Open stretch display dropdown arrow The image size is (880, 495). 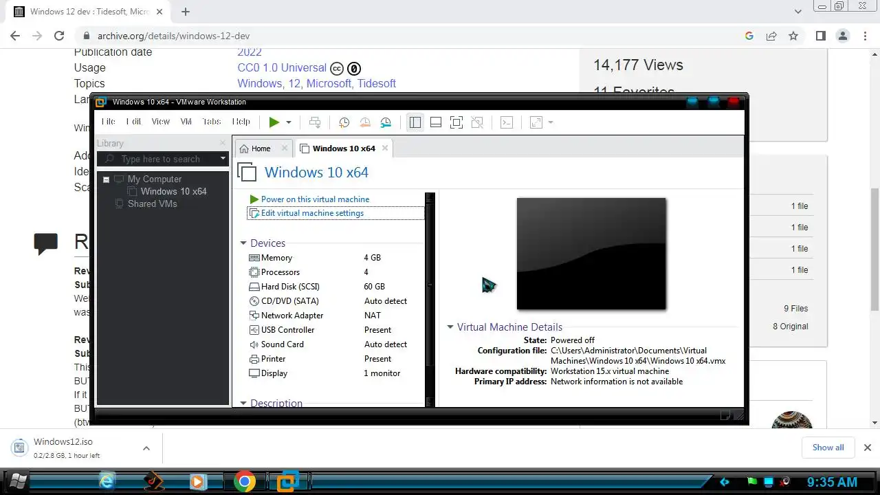coord(551,122)
